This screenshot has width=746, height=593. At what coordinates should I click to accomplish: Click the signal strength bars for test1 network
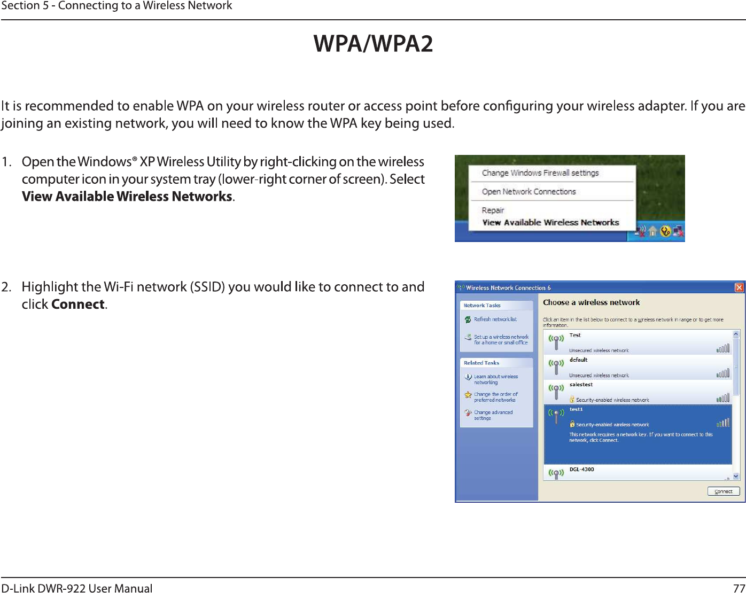tap(722, 423)
